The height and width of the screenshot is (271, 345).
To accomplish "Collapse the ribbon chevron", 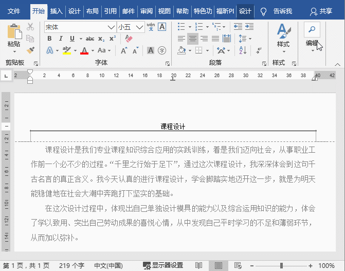I will (x=337, y=64).
